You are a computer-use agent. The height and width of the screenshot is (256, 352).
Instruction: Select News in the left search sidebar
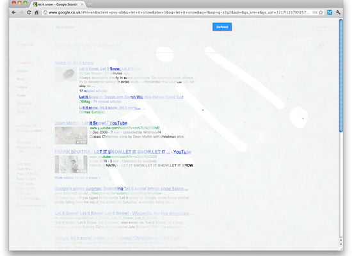[21, 95]
